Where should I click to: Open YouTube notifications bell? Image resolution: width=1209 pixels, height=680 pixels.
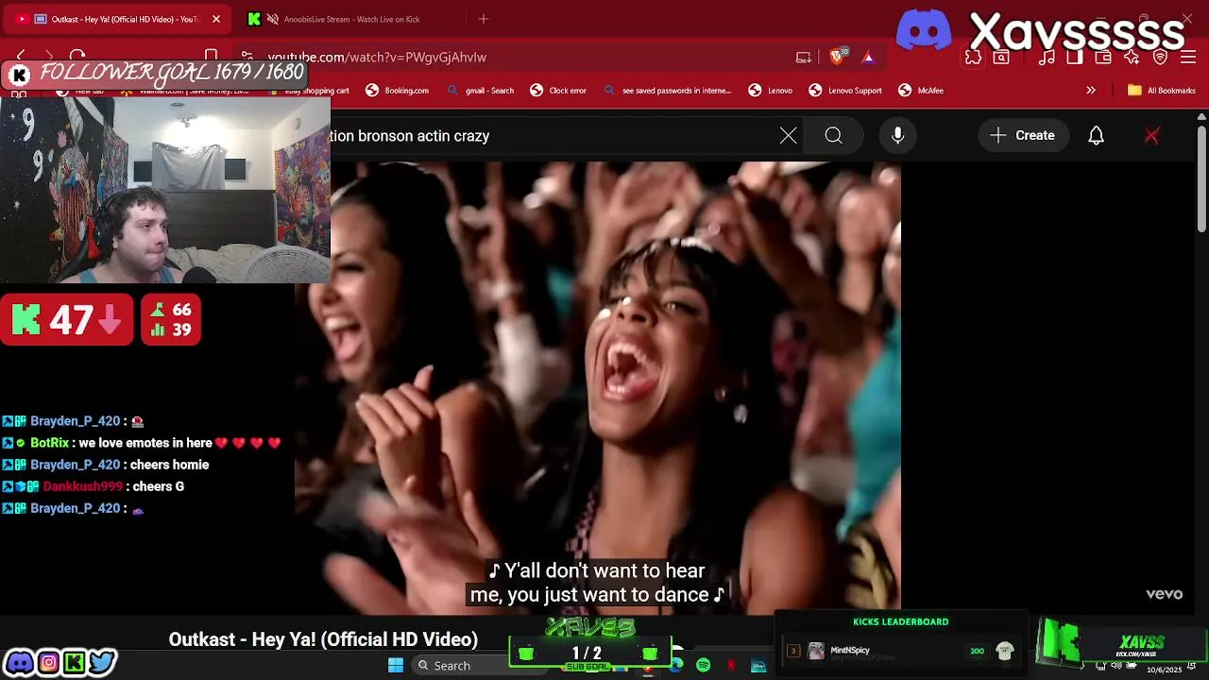1097,136
